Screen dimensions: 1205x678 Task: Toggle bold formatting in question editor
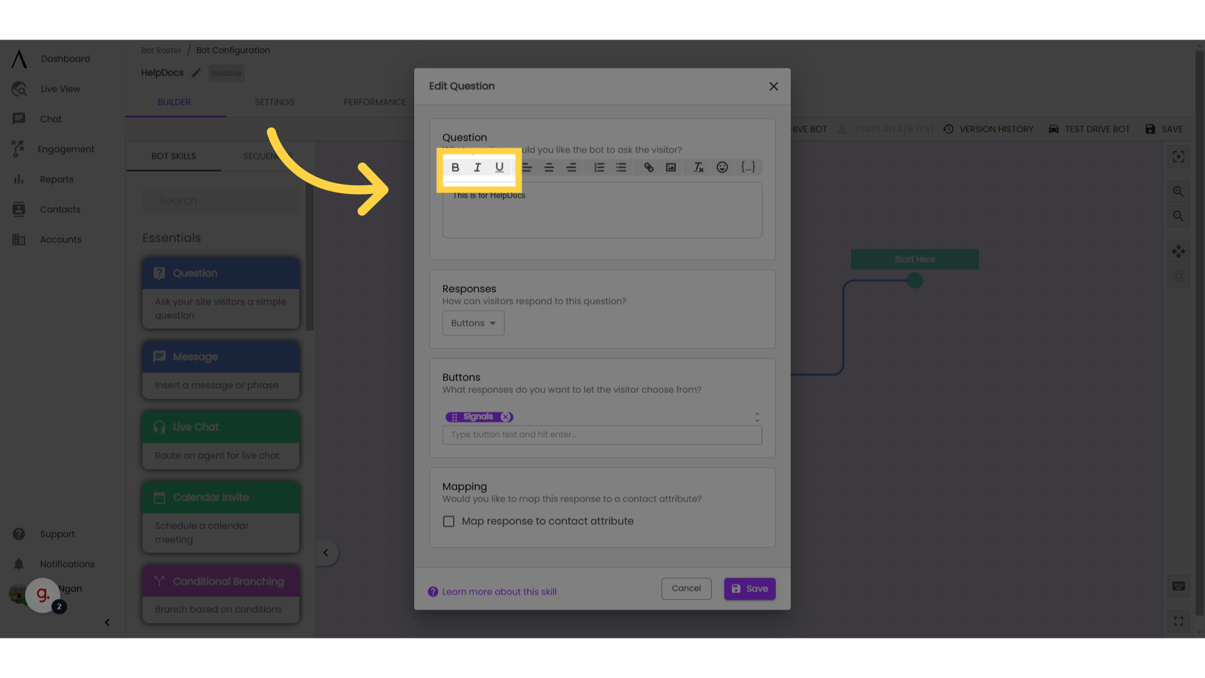pyautogui.click(x=456, y=168)
